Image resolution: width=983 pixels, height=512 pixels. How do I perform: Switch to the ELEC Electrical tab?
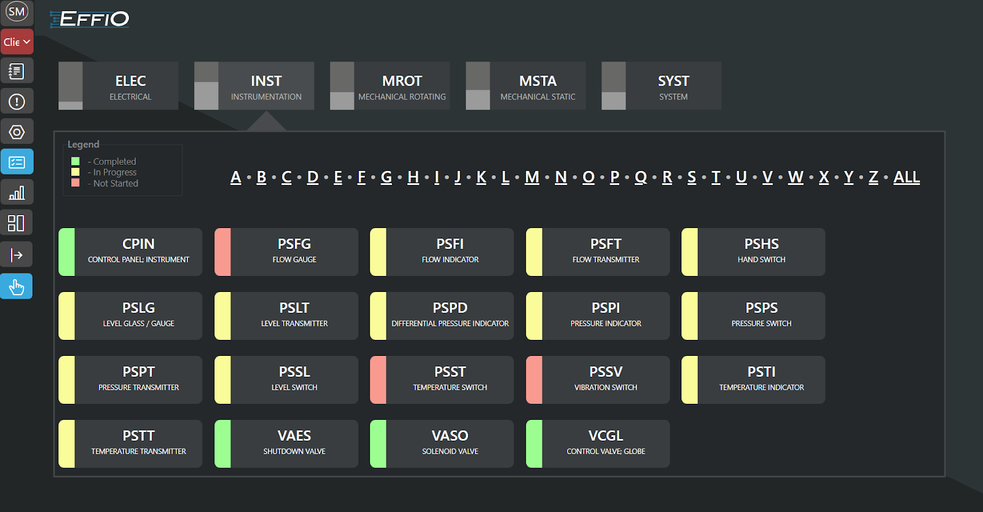(x=119, y=86)
